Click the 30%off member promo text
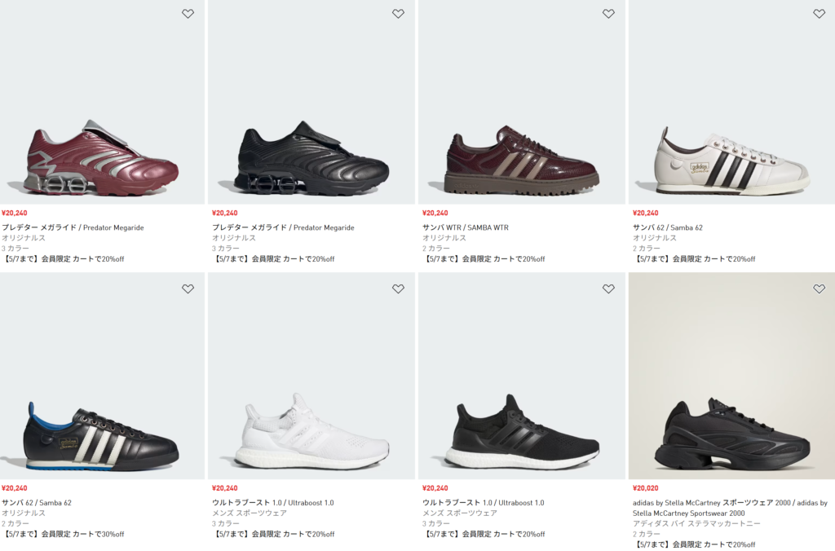Screen dimensions: 835x551 [x=63, y=534]
